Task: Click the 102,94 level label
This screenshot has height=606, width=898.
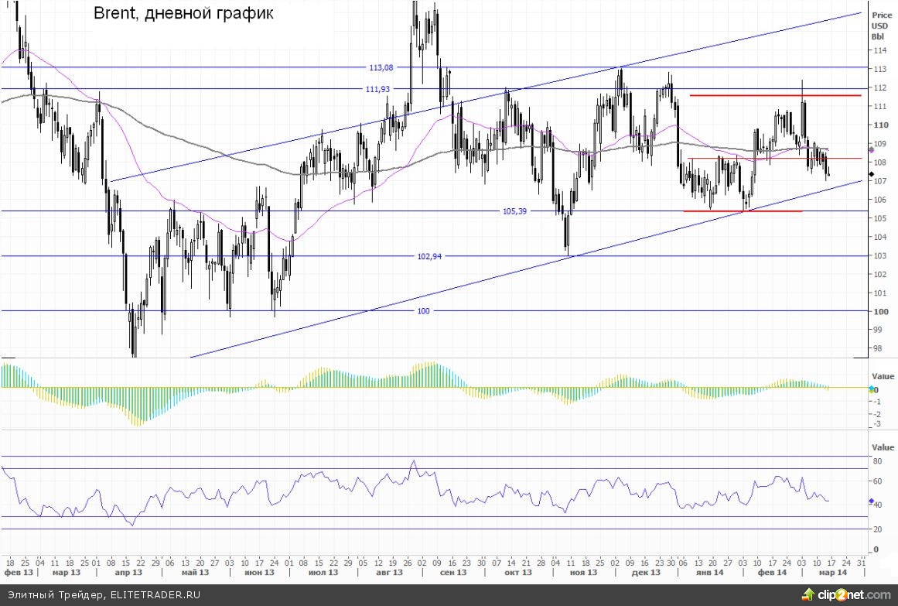Action: (x=430, y=256)
